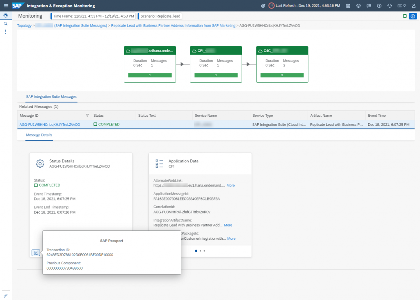Go to third Application Data page dot

tap(204, 251)
